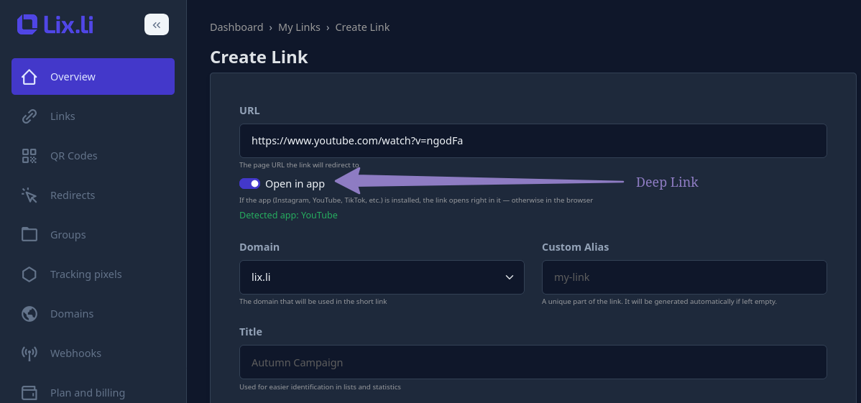
Task: Click Create Link breadcrumb item
Action: (x=362, y=27)
